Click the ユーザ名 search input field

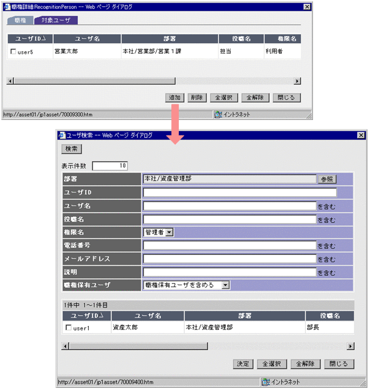(x=229, y=206)
